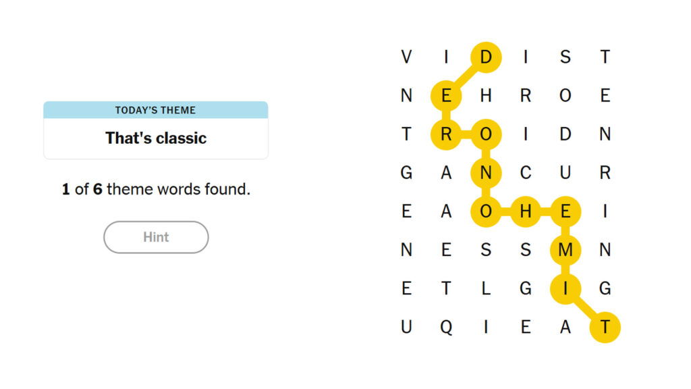The image size is (691, 389).
Task: Click the letter V in the grid
Action: tap(406, 56)
